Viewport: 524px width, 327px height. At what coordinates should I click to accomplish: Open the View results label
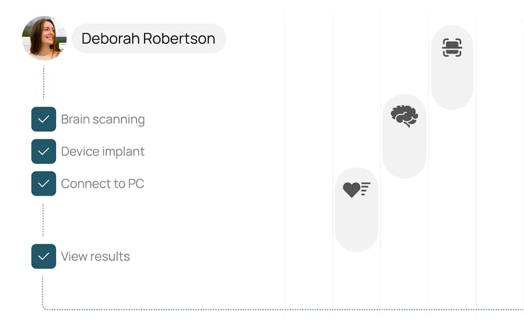96,256
